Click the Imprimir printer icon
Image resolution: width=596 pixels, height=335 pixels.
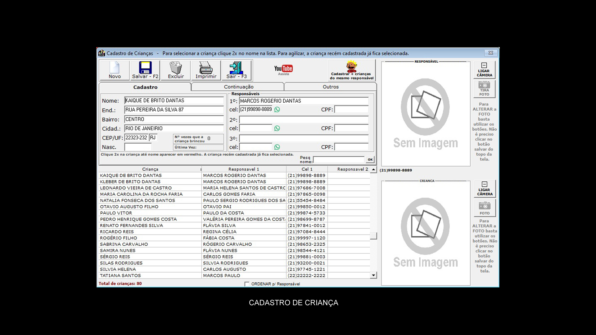pyautogui.click(x=206, y=68)
